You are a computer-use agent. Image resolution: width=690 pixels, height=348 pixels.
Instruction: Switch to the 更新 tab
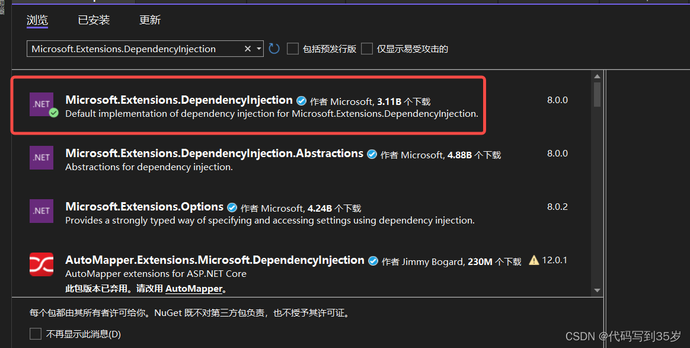coord(149,20)
